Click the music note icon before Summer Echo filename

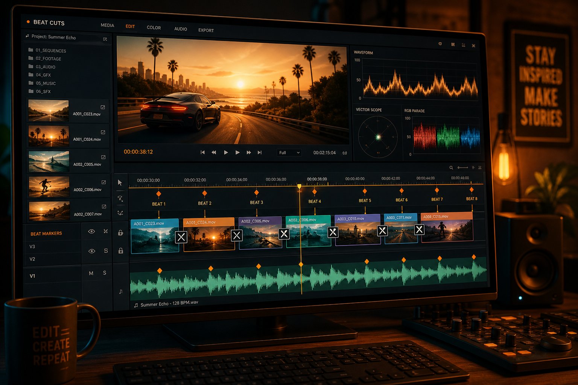[x=136, y=305]
